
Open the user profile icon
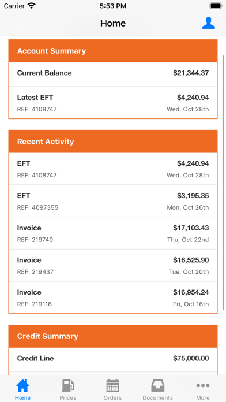tap(208, 23)
